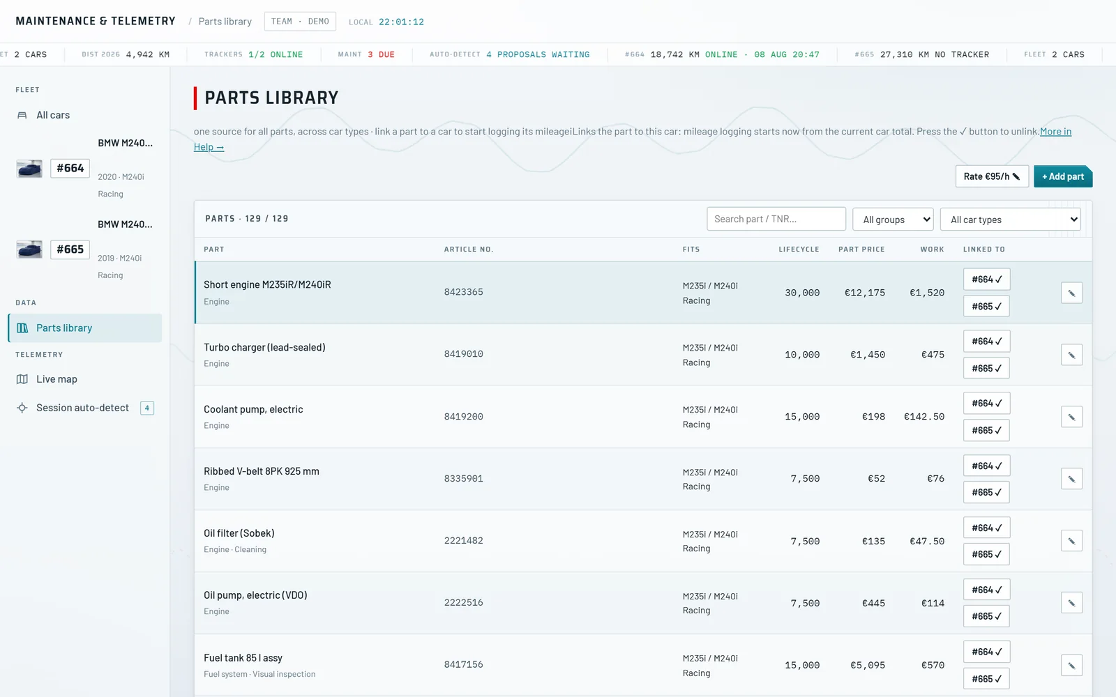Image resolution: width=1116 pixels, height=697 pixels.
Task: Click the MAINT 3 DUE ticker entry
Action: pos(366,54)
